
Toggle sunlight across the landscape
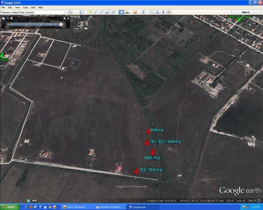point(127,12)
